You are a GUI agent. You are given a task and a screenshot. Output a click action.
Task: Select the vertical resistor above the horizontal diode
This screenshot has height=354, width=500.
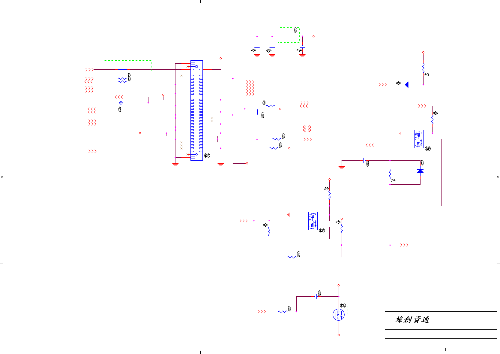point(423,68)
